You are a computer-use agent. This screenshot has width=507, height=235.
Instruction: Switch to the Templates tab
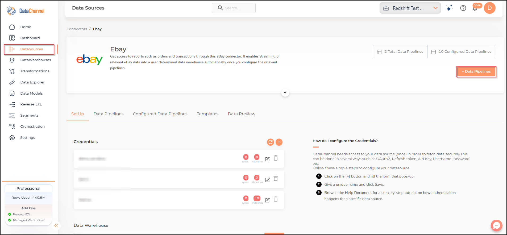point(207,114)
